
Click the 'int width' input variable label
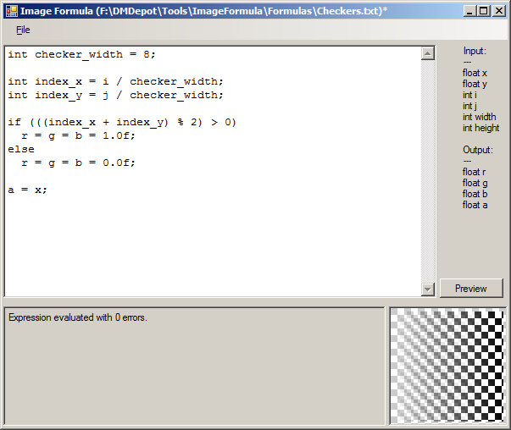point(480,117)
